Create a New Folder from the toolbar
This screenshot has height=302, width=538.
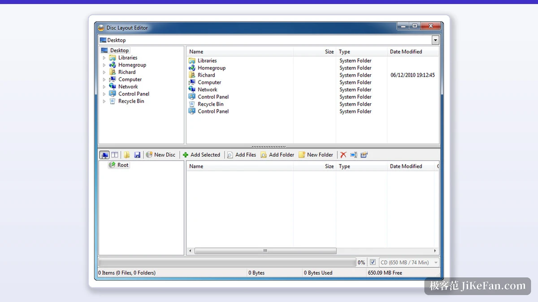click(316, 155)
